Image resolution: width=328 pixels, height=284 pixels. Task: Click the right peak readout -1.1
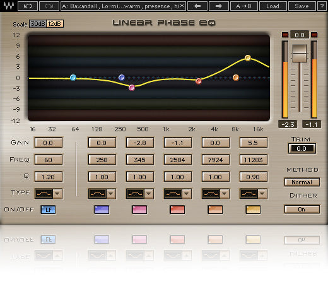(312, 124)
